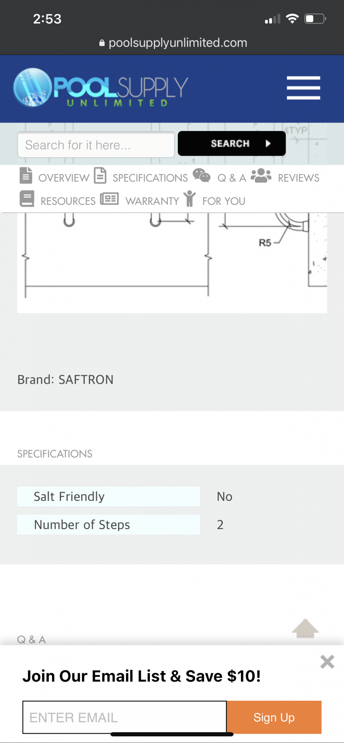Click the Resources book icon
This screenshot has height=743, width=344.
27,199
